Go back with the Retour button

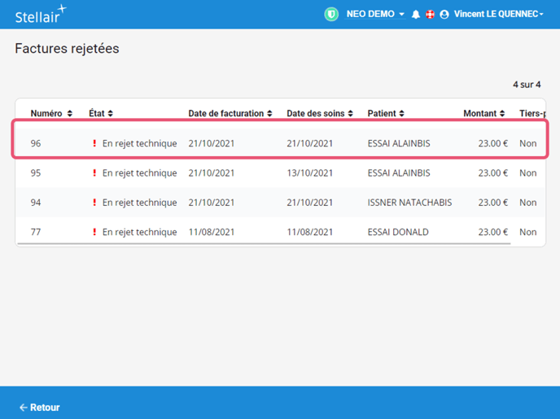40,408
